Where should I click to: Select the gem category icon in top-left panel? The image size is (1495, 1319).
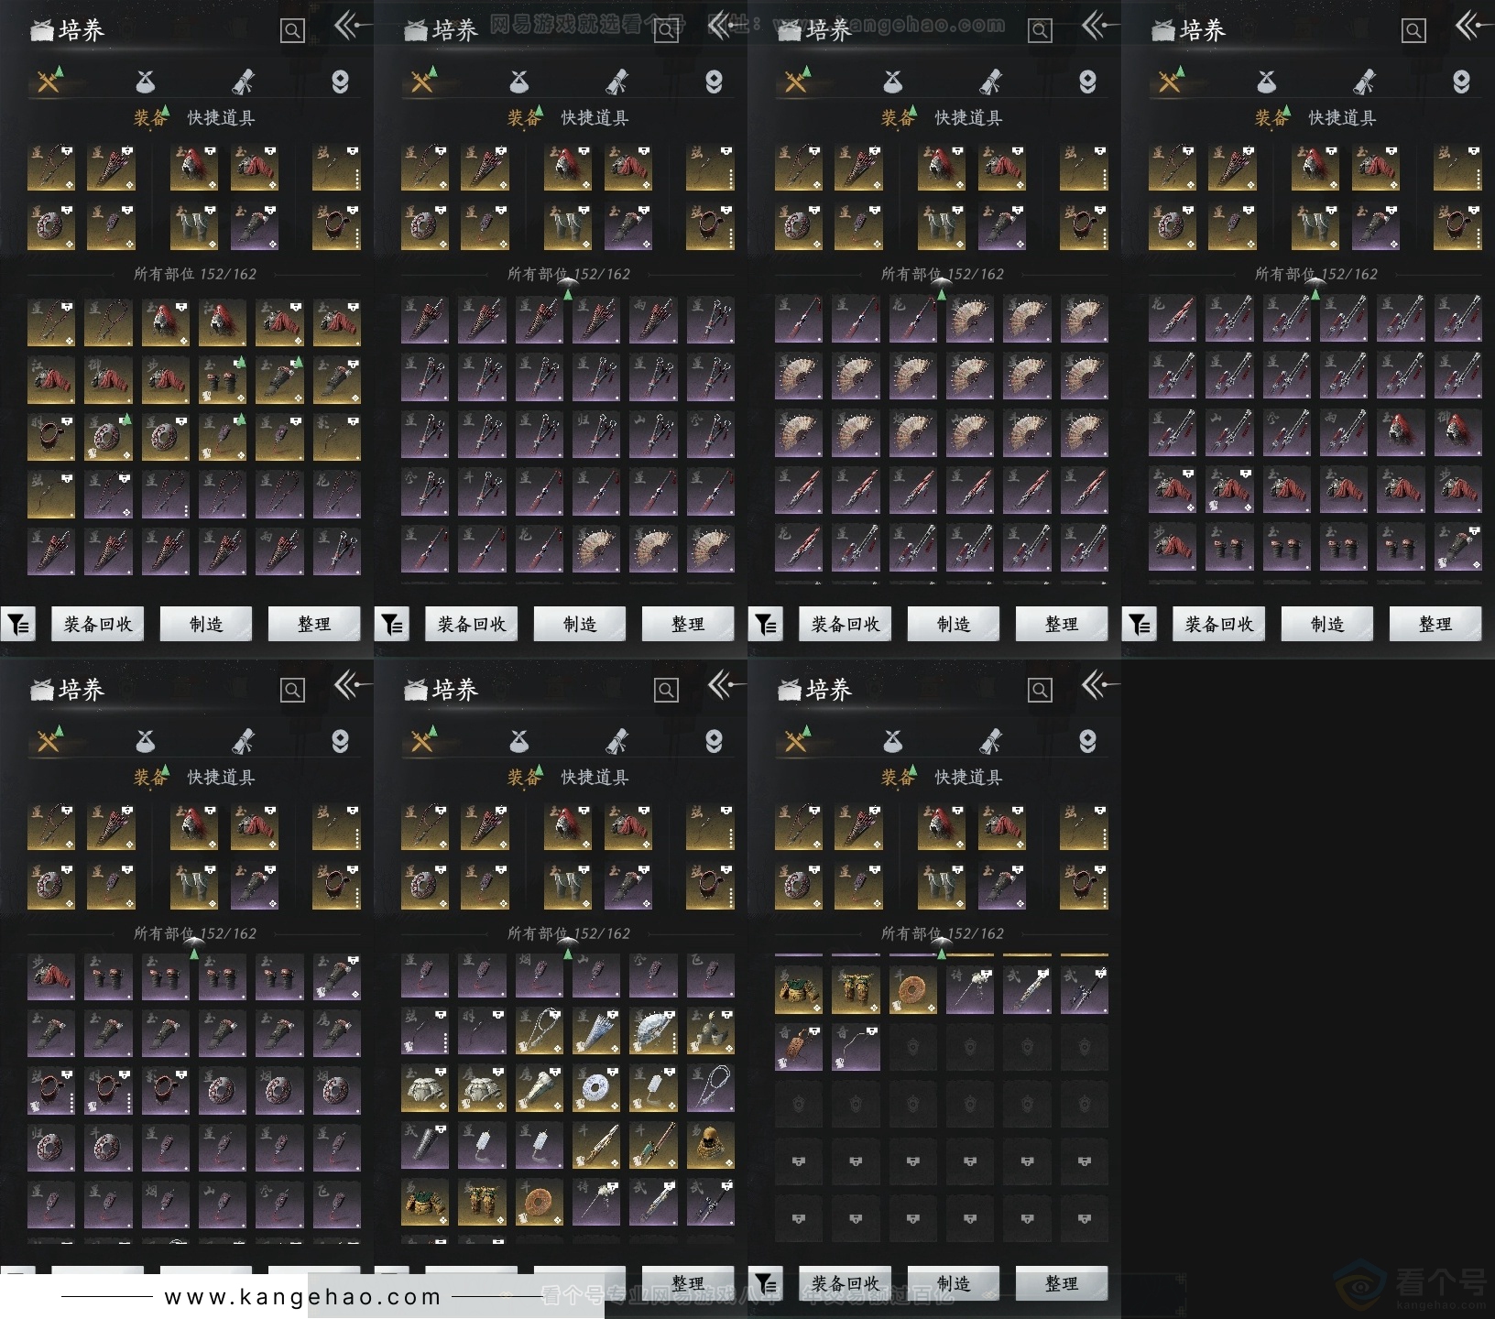pos(340,82)
